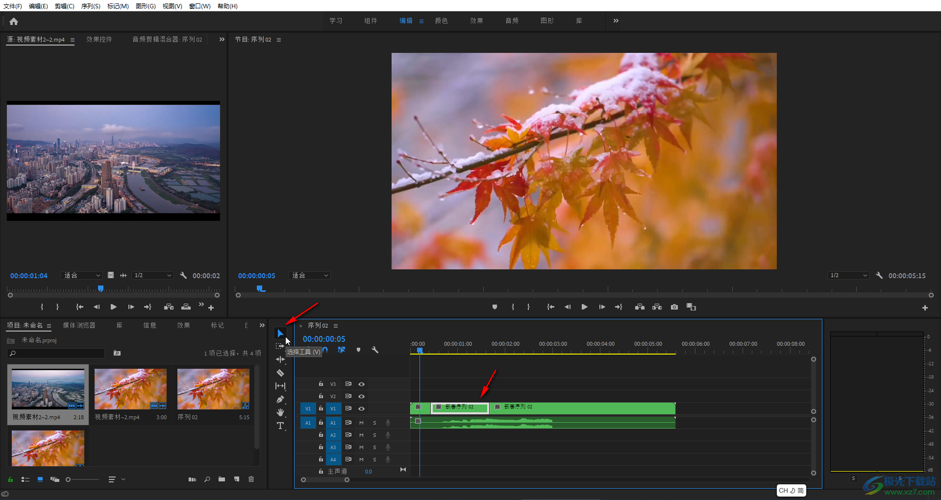Hide video track V1 output
The image size is (941, 500).
[x=361, y=408]
